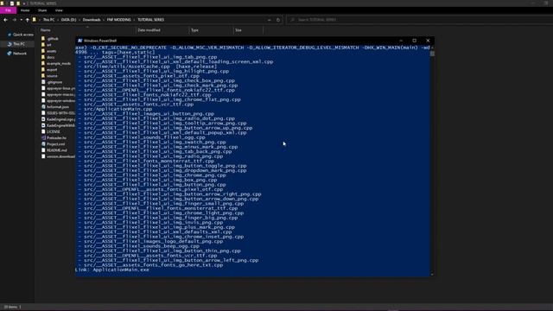Open the File tab in Explorer
Viewport: 553px width, 311px height.
coord(8,10)
